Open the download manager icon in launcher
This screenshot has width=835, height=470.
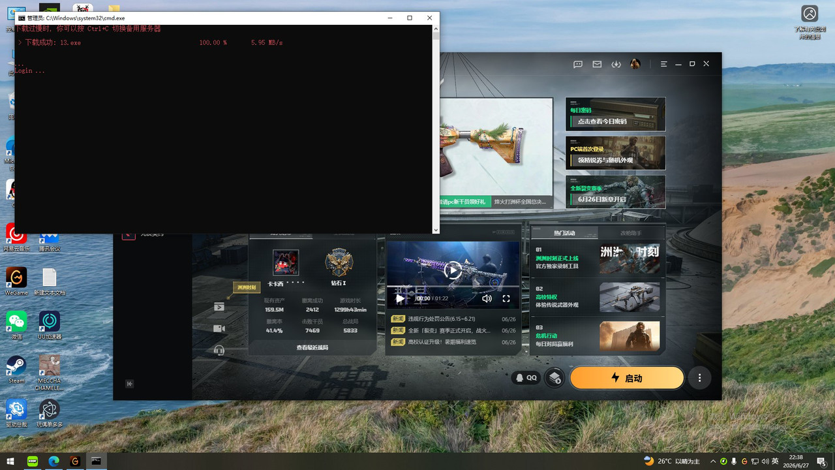coord(616,64)
